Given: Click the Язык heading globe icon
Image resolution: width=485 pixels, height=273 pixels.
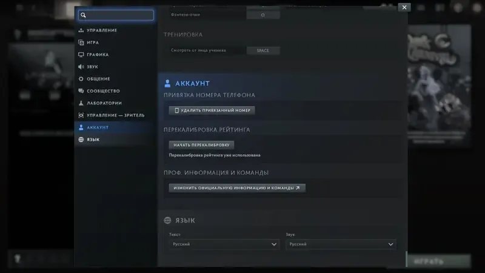Looking at the screenshot, I should [x=167, y=220].
